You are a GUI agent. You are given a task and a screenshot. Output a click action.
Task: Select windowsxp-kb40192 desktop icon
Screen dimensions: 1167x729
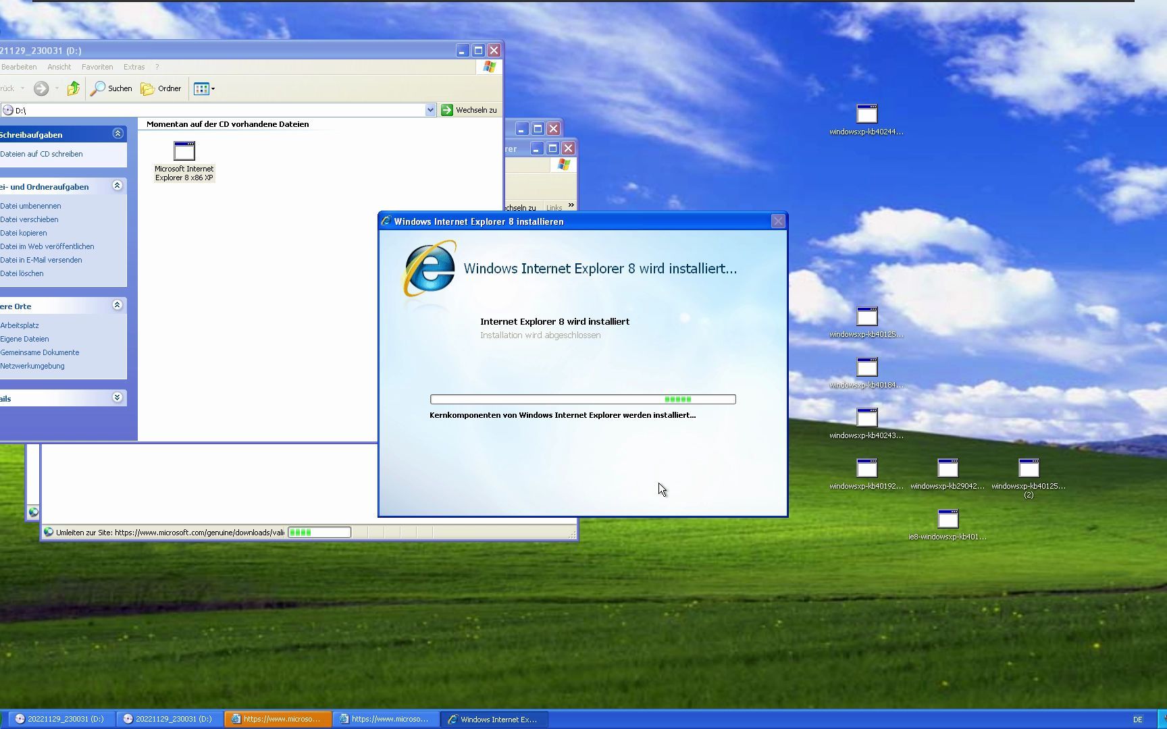tap(866, 475)
